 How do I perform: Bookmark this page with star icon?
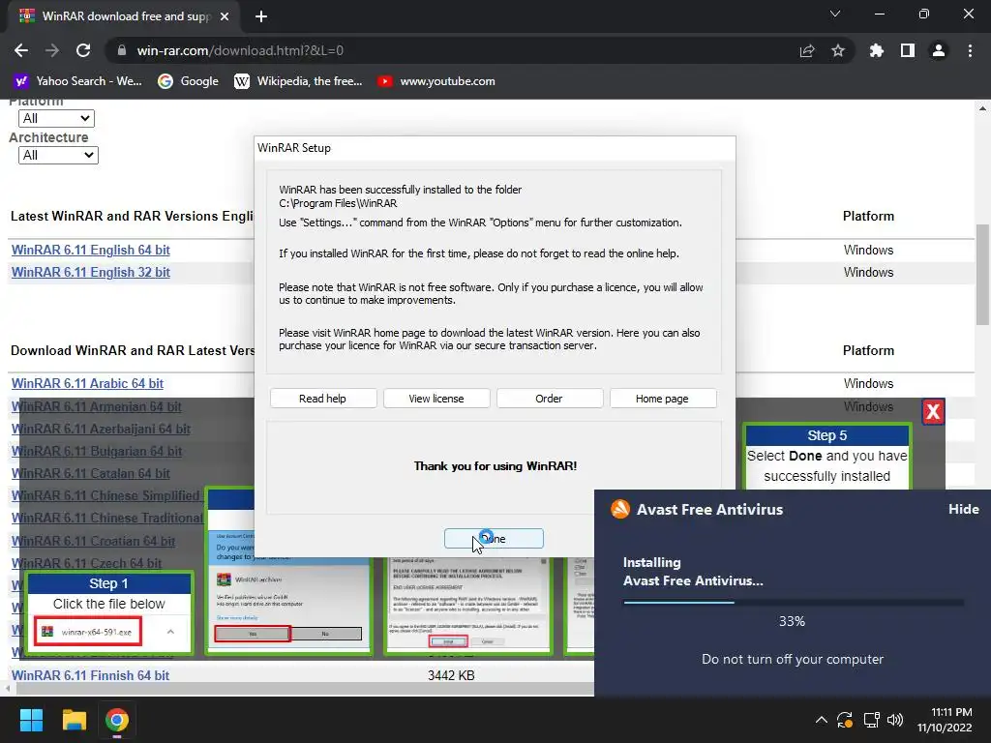tap(838, 50)
